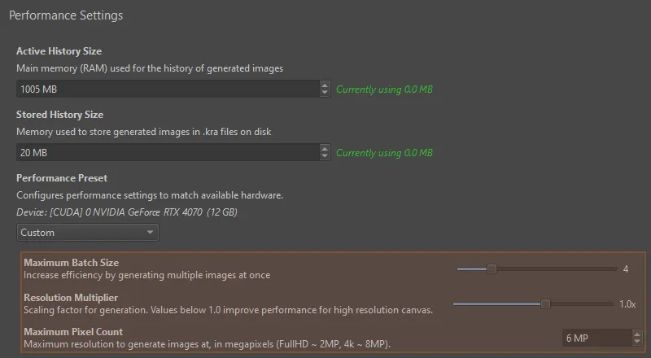Select the Maximum Pixel Count 6 MP field
Viewport: 651px width, 358px height.
[x=596, y=338]
